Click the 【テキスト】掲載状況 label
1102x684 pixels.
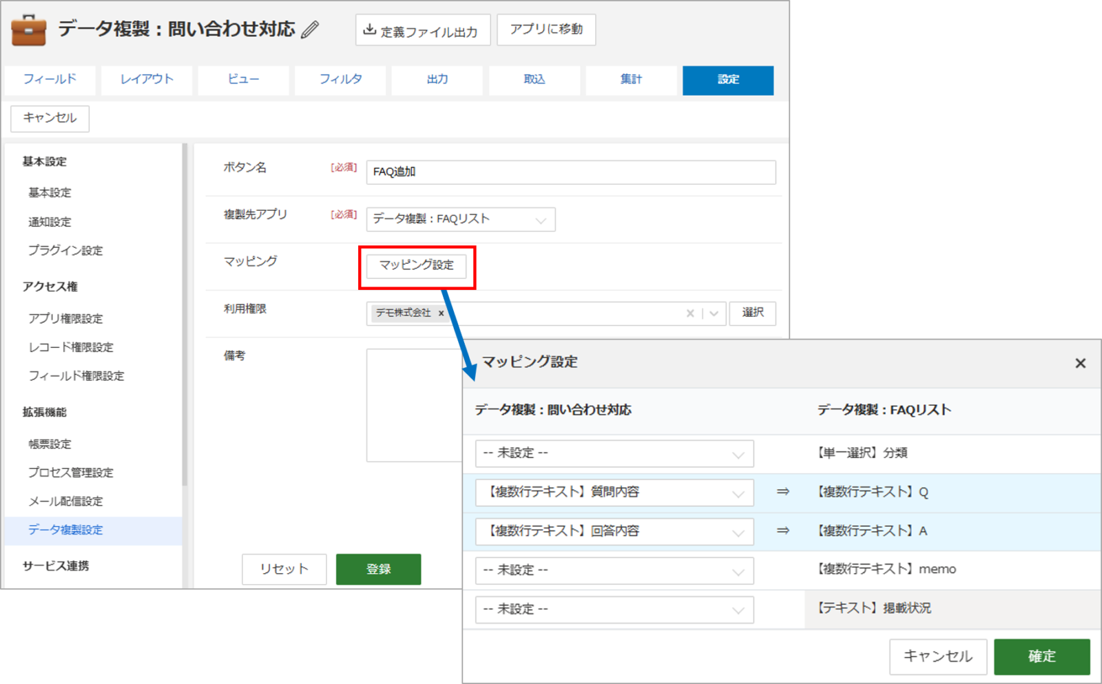tap(873, 608)
